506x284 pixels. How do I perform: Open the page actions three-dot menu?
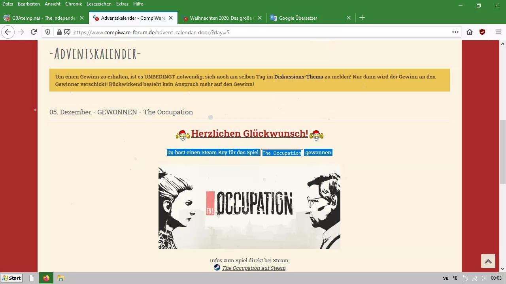point(455,32)
